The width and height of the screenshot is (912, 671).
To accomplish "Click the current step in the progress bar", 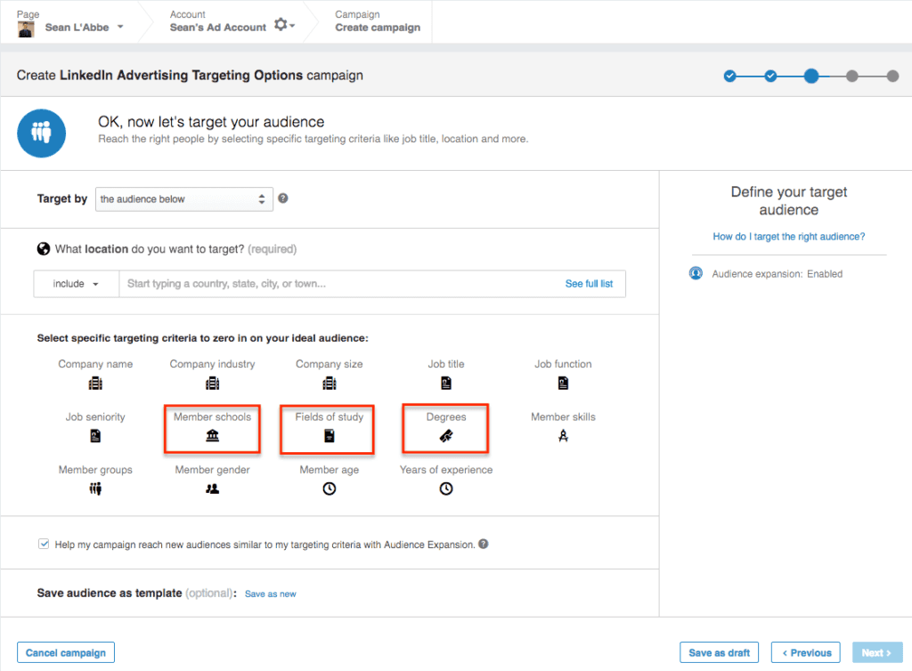I will (811, 77).
